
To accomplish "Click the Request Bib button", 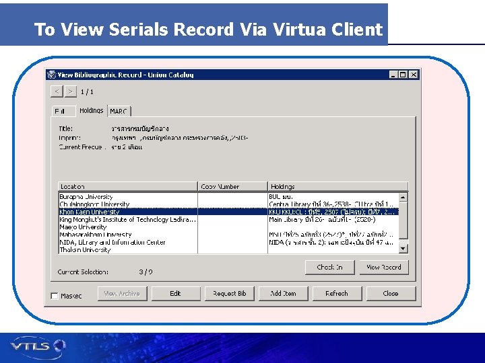I will [230, 294].
